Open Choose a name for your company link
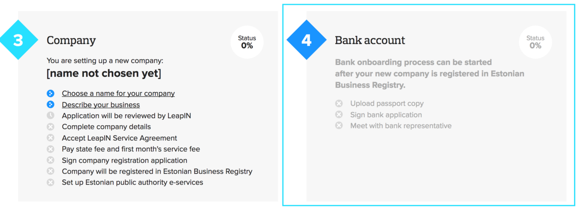 point(118,93)
